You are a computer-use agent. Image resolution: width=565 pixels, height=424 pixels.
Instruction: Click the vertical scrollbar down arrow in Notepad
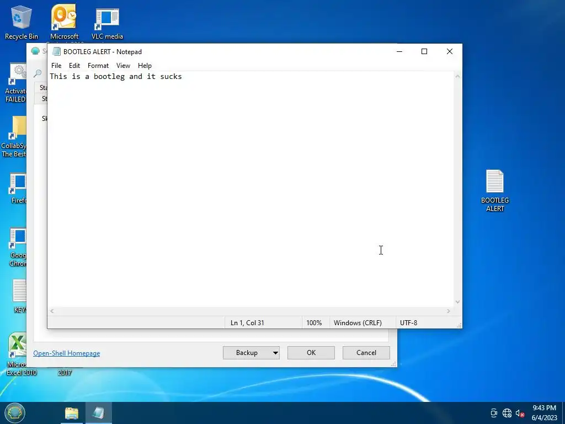pyautogui.click(x=457, y=302)
